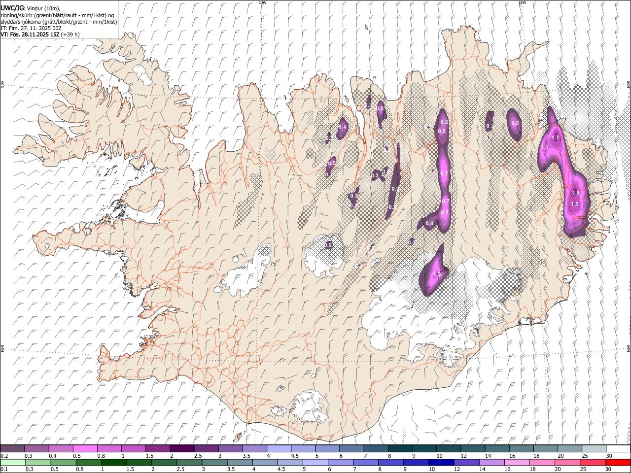Click the dark teal 8 swatch on the snow scale
Image resolution: width=631 pixels, height=473 pixels.
[400, 449]
